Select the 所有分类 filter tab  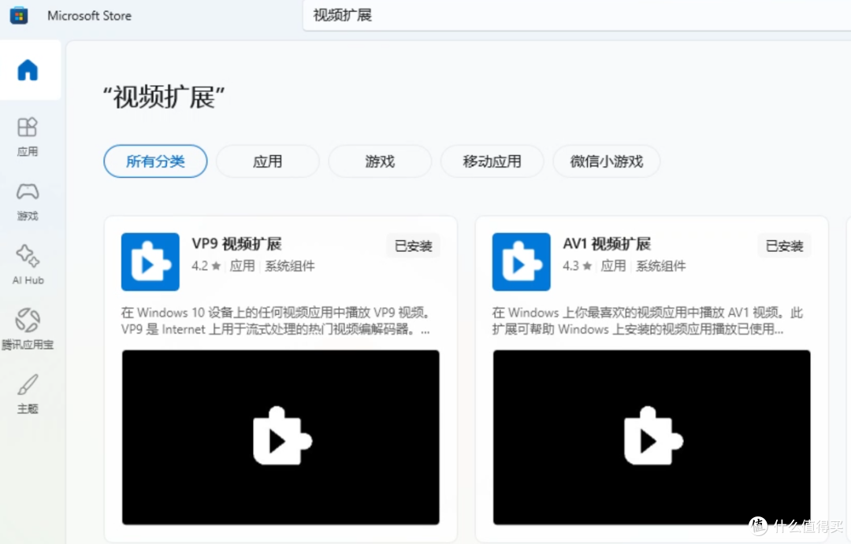tap(155, 161)
